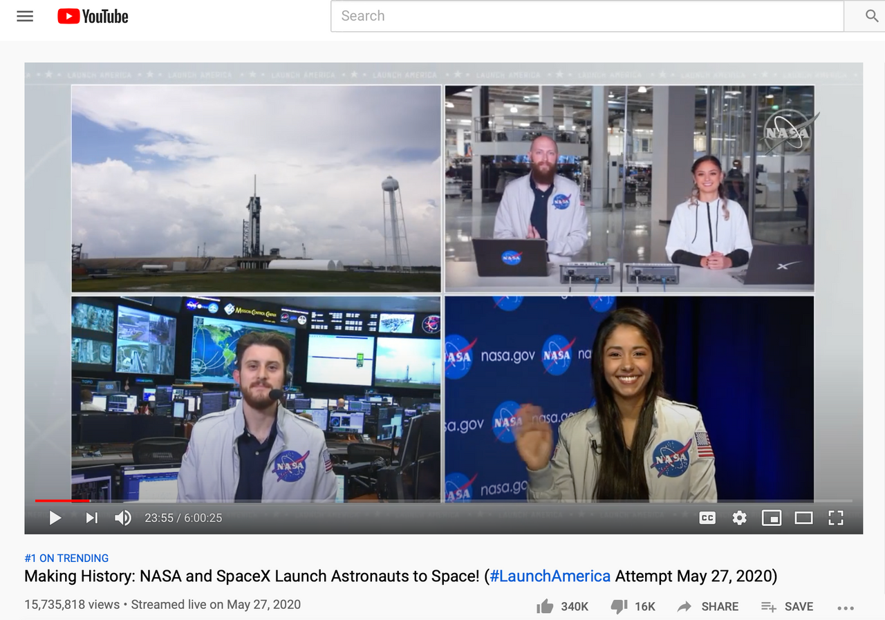
Task: Open the hamburger guide menu
Action: 25,17
